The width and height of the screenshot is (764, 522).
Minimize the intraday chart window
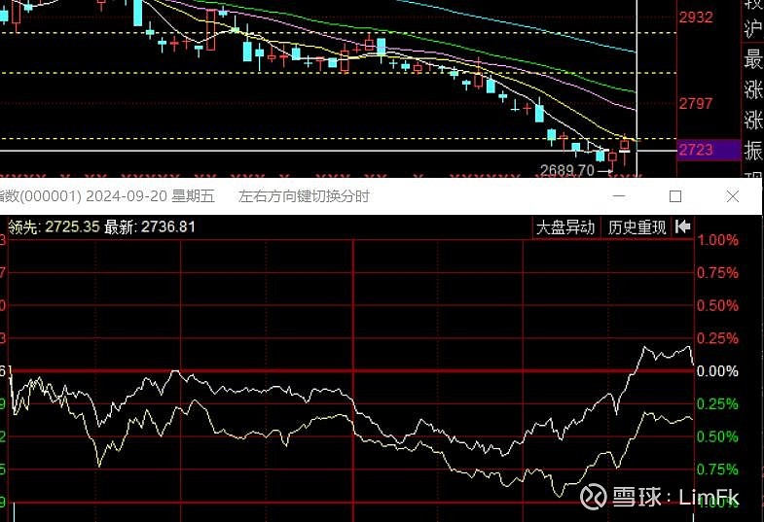(x=619, y=196)
